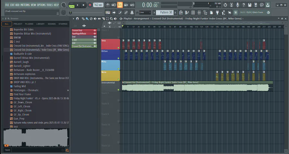Open the tempo tapper figure icon

coord(223,13)
